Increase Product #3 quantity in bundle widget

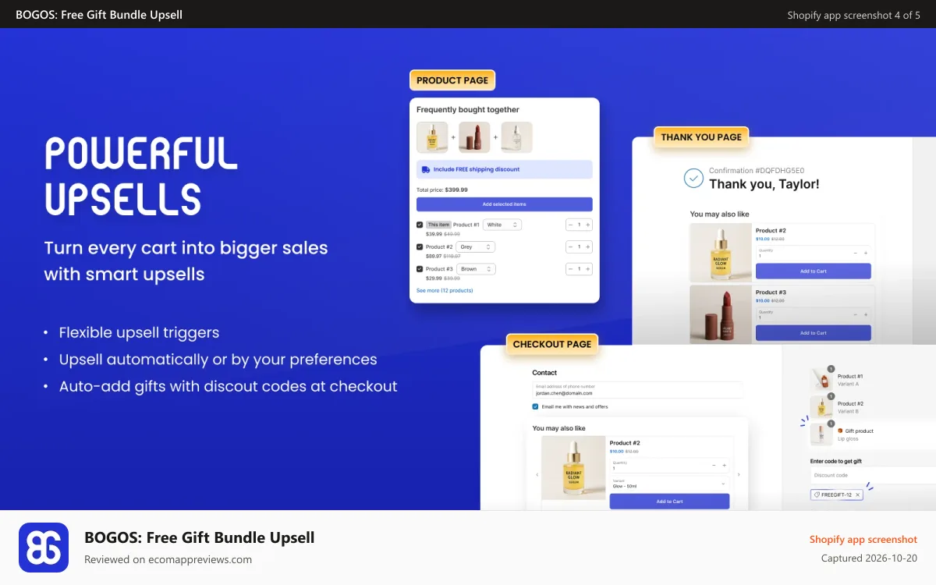[x=588, y=269]
